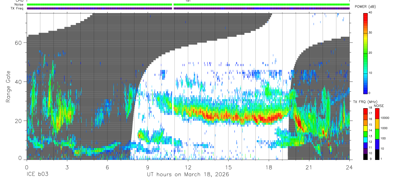Click the 'Range Gate' y-axis title
Screen dimensions: 393x181
point(8,86)
